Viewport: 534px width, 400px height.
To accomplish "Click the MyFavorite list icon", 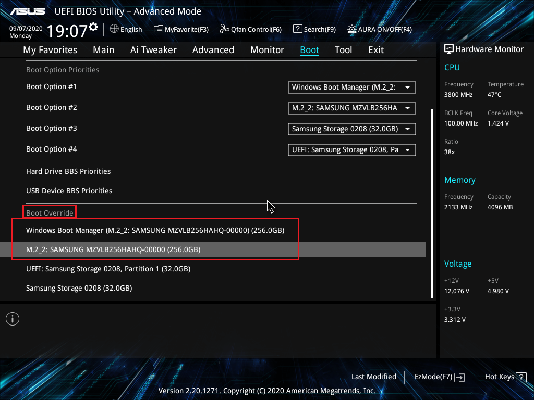I will pyautogui.click(x=159, y=29).
